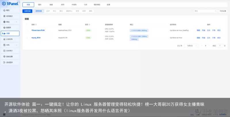Expand the 网站 sidebar submenu chevron
Image resolution: width=230 pixels, height=117 pixels.
(x=16, y=22)
